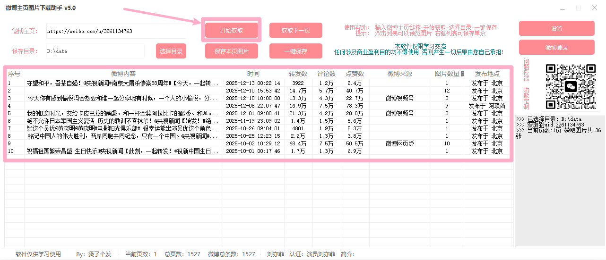This screenshot has height=260, width=606.
Task: Click time cell 2025-11-19 23:09:02
Action: click(253, 121)
